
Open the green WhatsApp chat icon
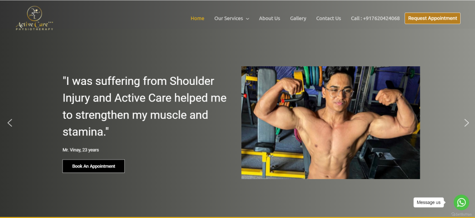[x=462, y=202]
